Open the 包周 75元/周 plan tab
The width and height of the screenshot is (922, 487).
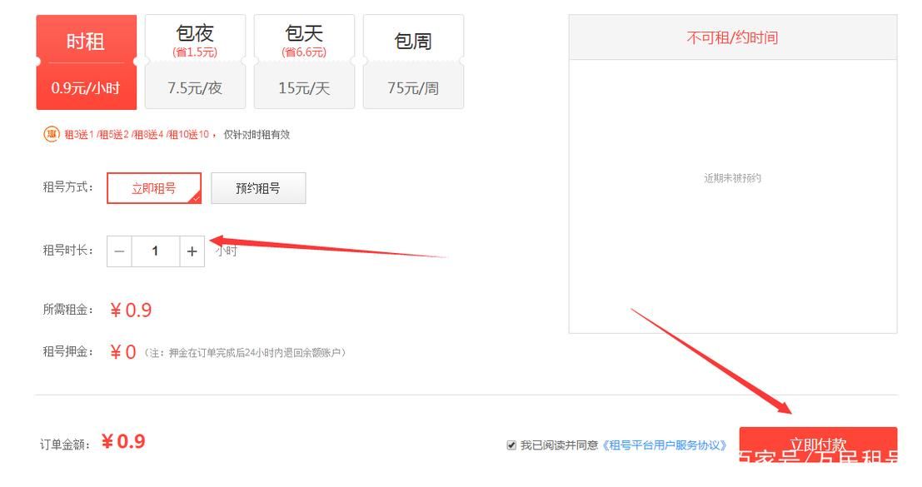pyautogui.click(x=413, y=62)
